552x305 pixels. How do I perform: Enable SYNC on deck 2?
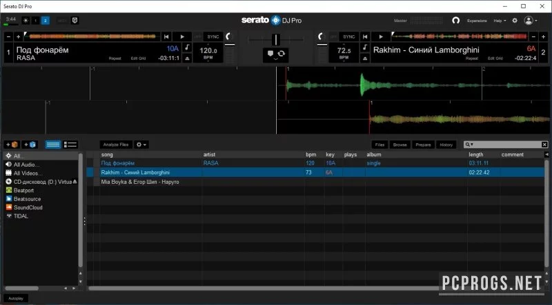coord(349,36)
